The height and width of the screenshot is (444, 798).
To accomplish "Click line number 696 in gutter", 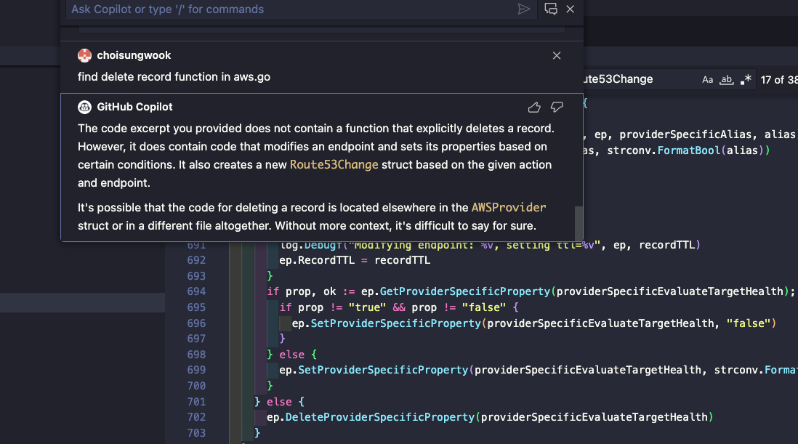I will coord(196,323).
